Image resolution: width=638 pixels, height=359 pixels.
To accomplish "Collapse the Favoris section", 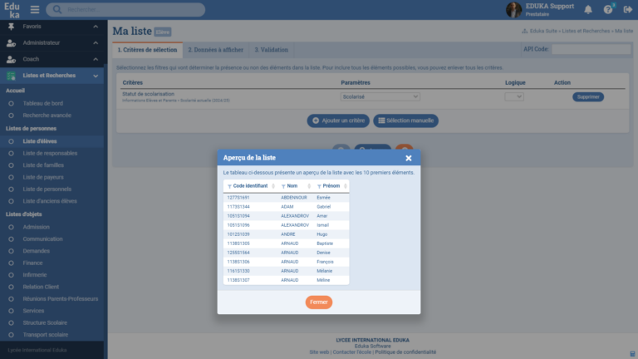I will click(x=96, y=27).
